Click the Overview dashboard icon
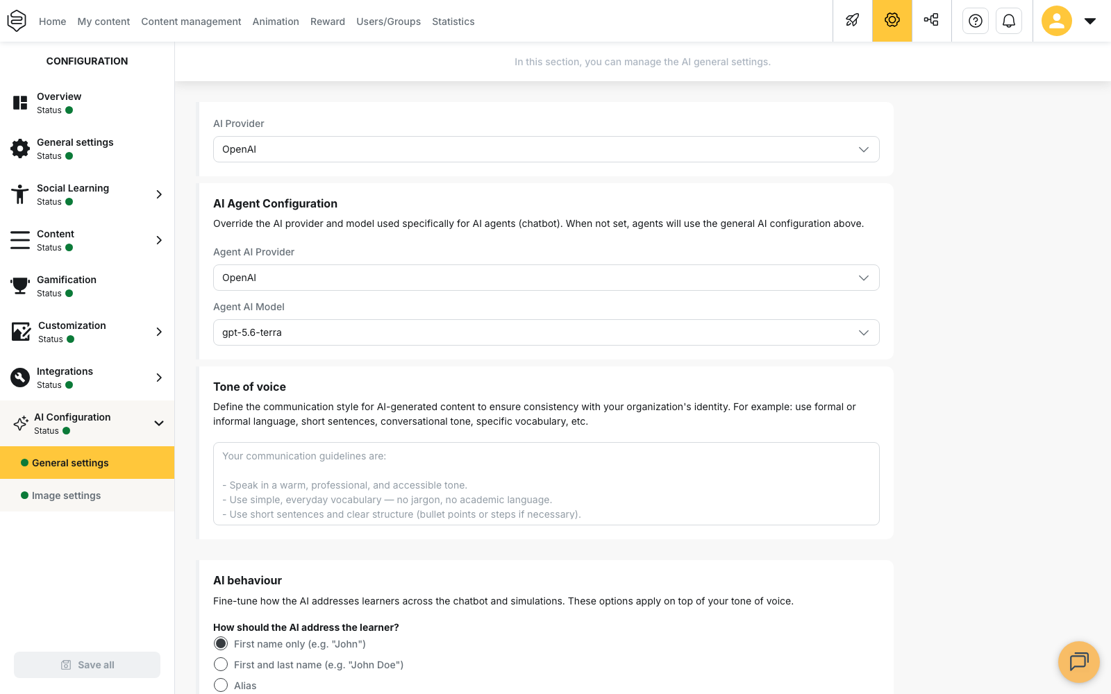 [20, 103]
